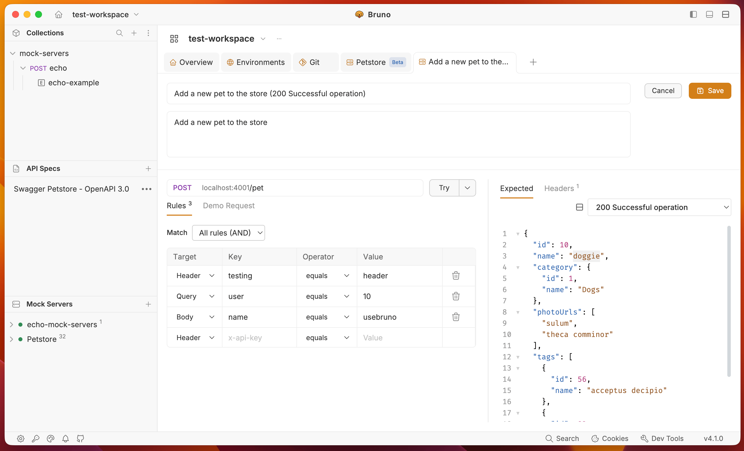Image resolution: width=744 pixels, height=451 pixels.
Task: Search collections with magnifier icon
Action: coord(120,33)
